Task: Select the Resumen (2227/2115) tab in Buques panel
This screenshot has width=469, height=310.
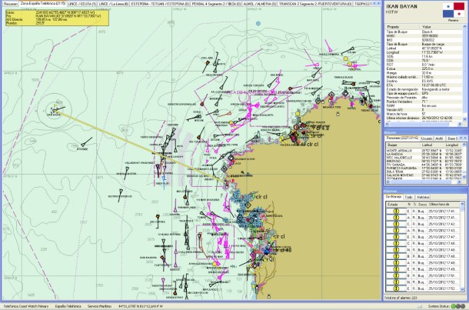Action: coord(402,138)
